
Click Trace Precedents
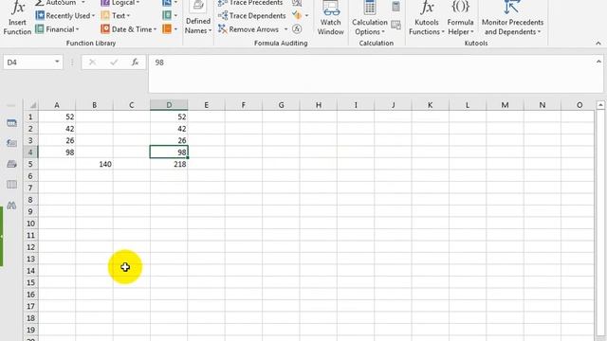click(x=250, y=3)
